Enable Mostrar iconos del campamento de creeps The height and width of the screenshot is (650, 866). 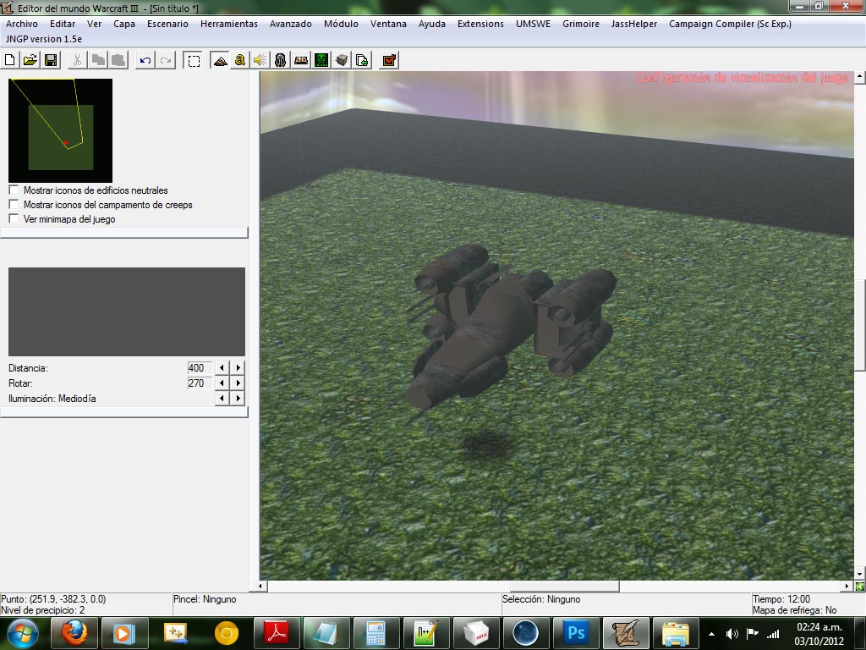[x=14, y=204]
